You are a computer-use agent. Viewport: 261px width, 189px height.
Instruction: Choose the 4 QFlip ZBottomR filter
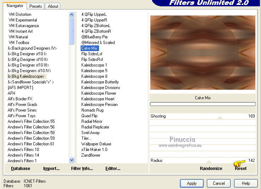click(96, 31)
